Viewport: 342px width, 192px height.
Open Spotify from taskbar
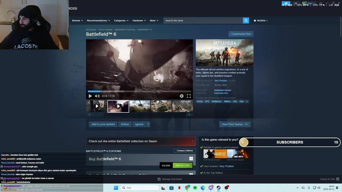pyautogui.click(x=195, y=188)
